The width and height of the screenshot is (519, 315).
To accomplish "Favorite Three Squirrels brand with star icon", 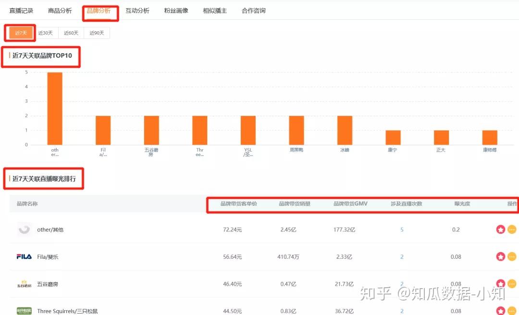I will pyautogui.click(x=500, y=311).
